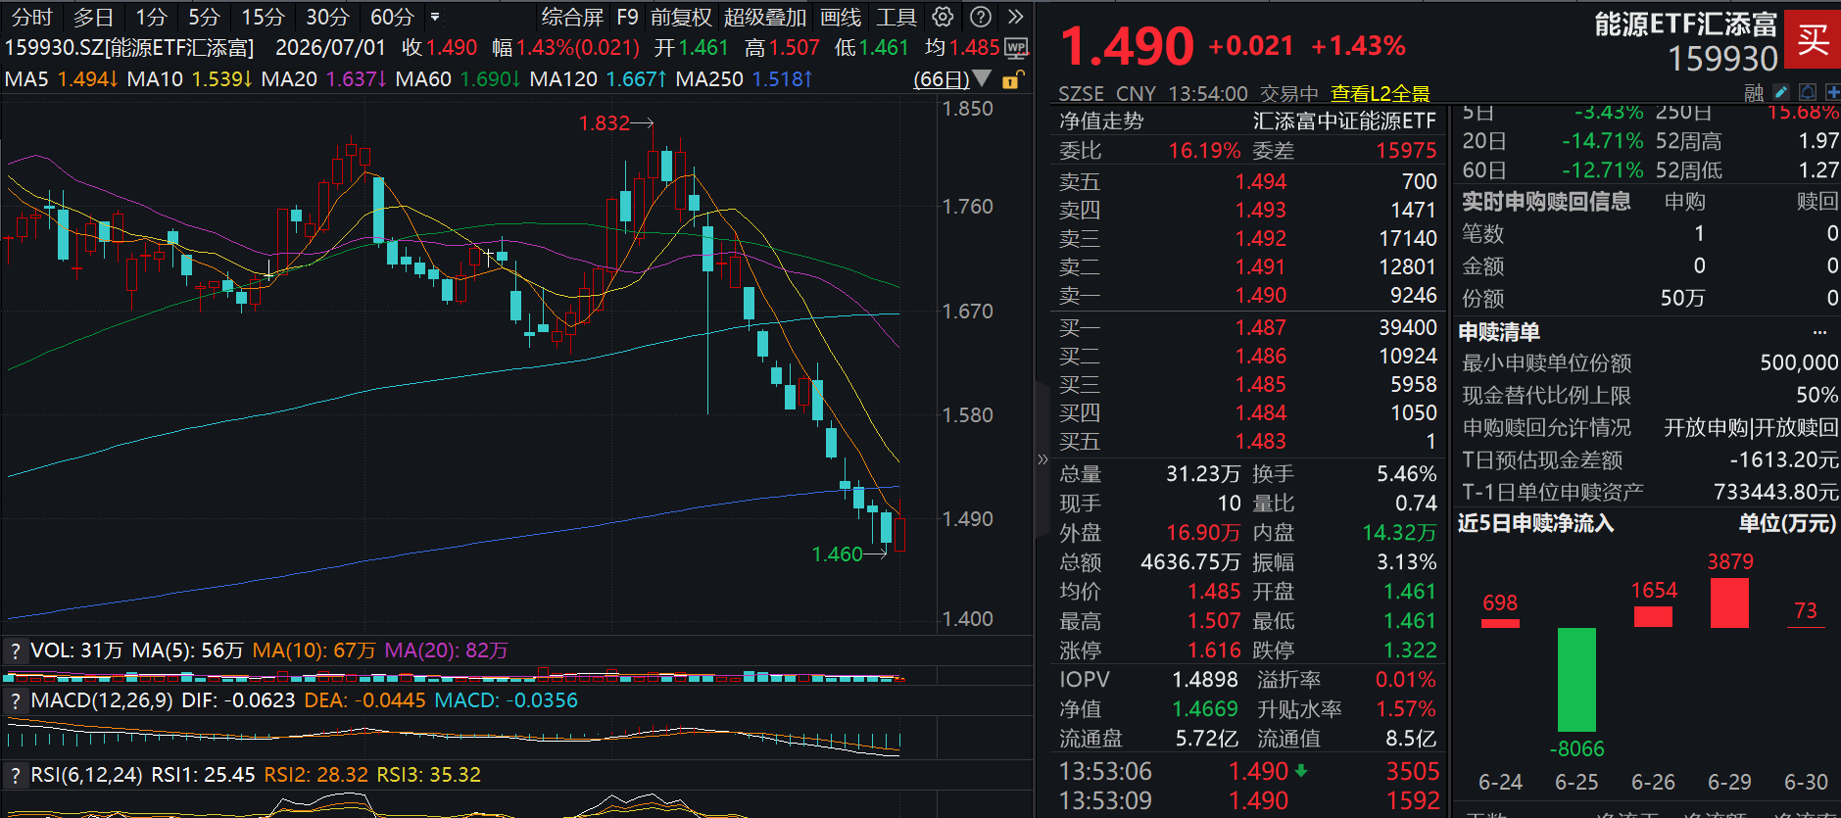Collapse the side panel splitter arrow

(x=1042, y=459)
